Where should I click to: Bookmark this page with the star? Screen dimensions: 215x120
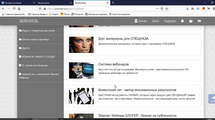(x=167, y=9)
